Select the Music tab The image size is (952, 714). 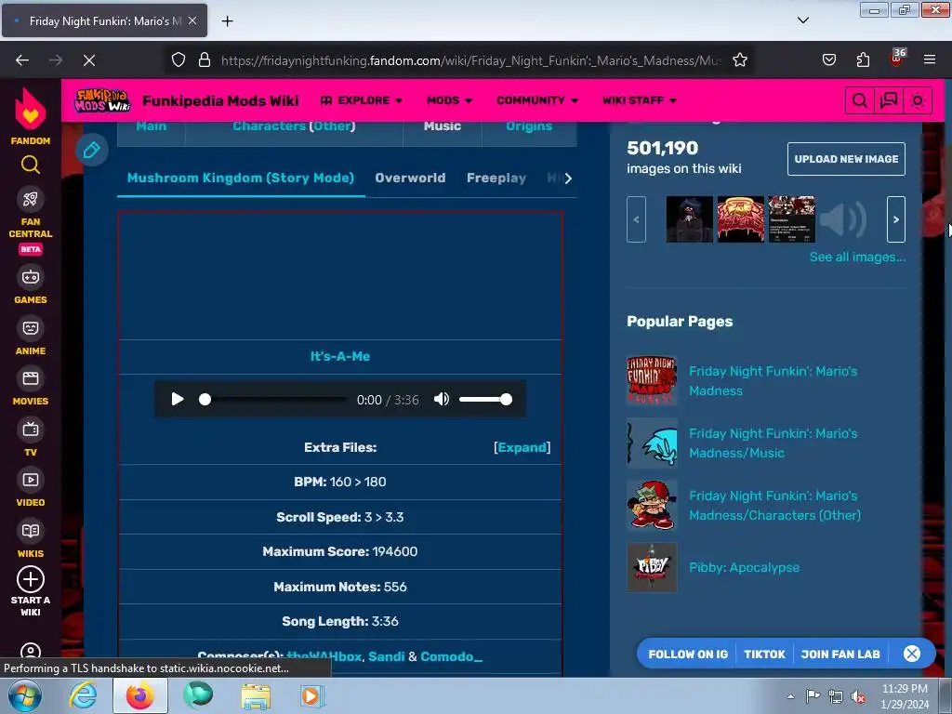(x=442, y=126)
